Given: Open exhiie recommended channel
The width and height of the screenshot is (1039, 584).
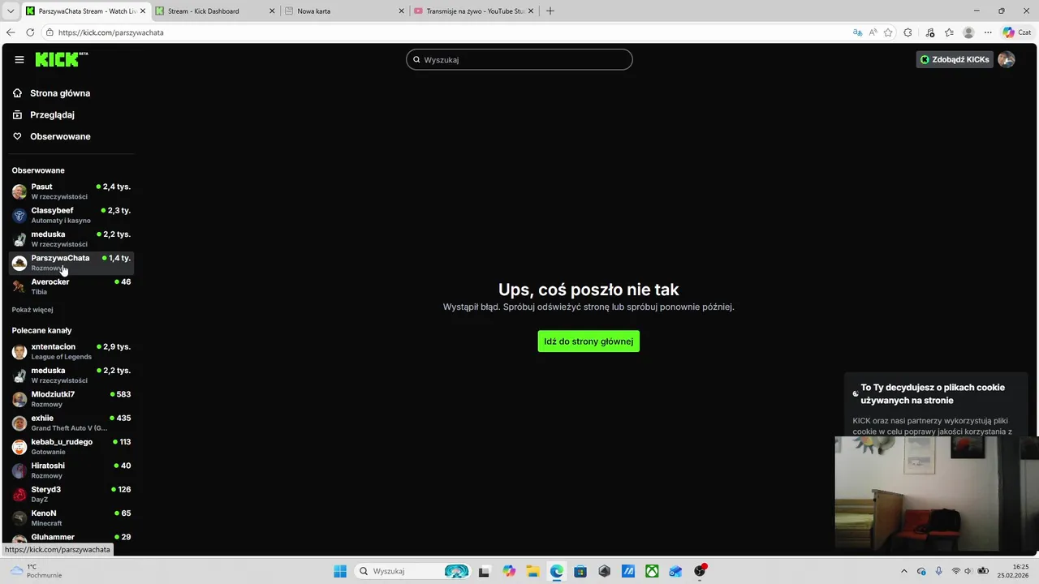Looking at the screenshot, I should point(71,423).
